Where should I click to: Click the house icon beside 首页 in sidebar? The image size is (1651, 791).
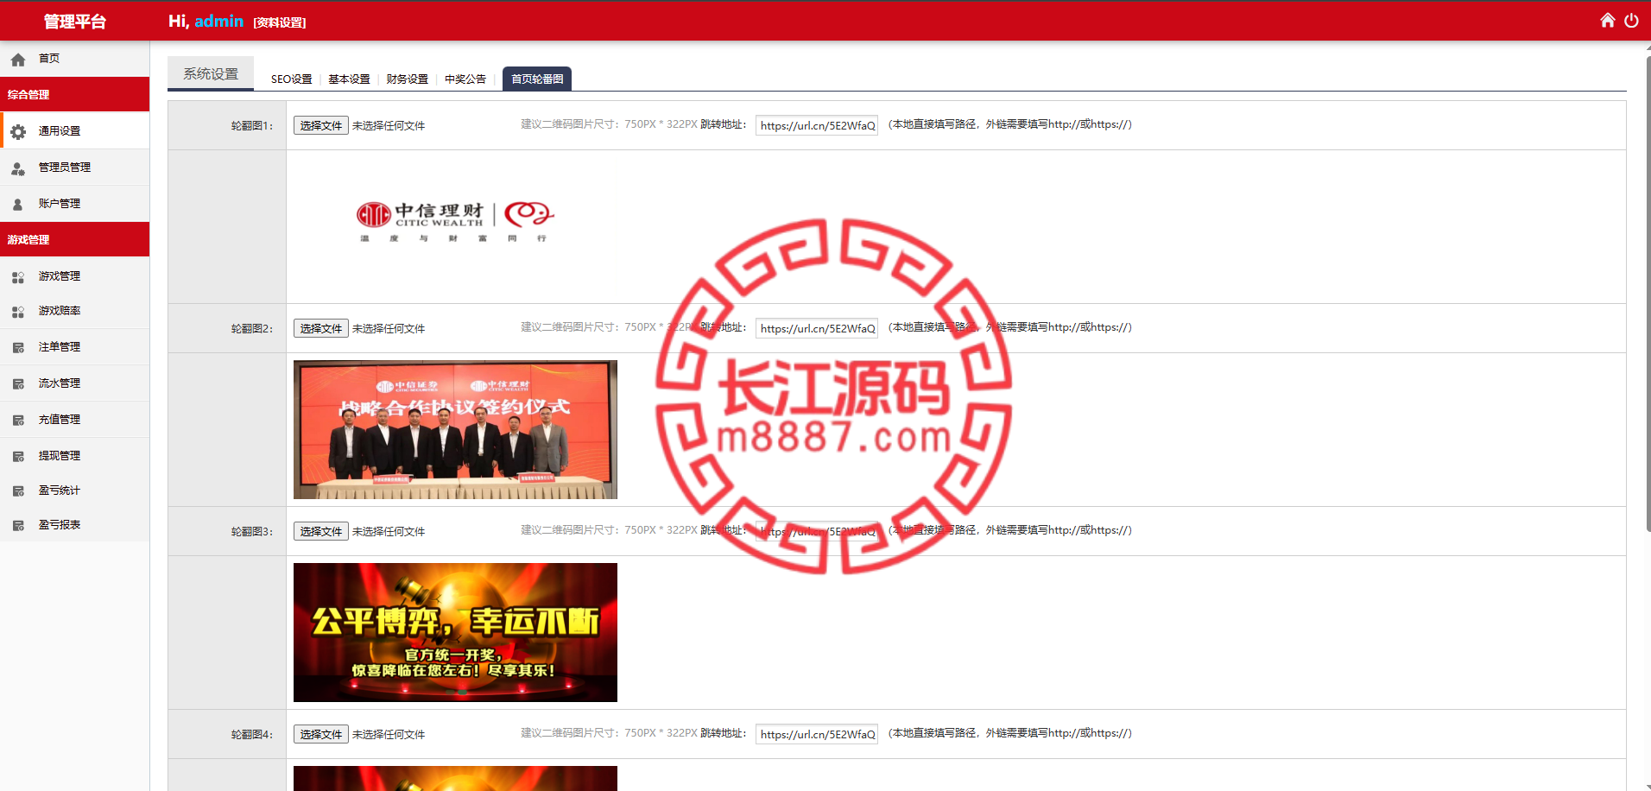click(18, 60)
